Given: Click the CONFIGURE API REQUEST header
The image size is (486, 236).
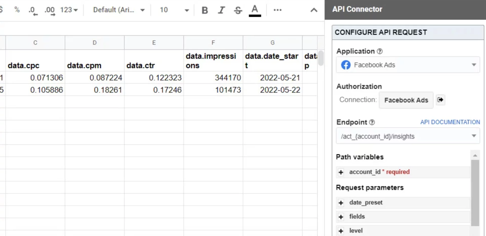Looking at the screenshot, I should coord(408,32).
